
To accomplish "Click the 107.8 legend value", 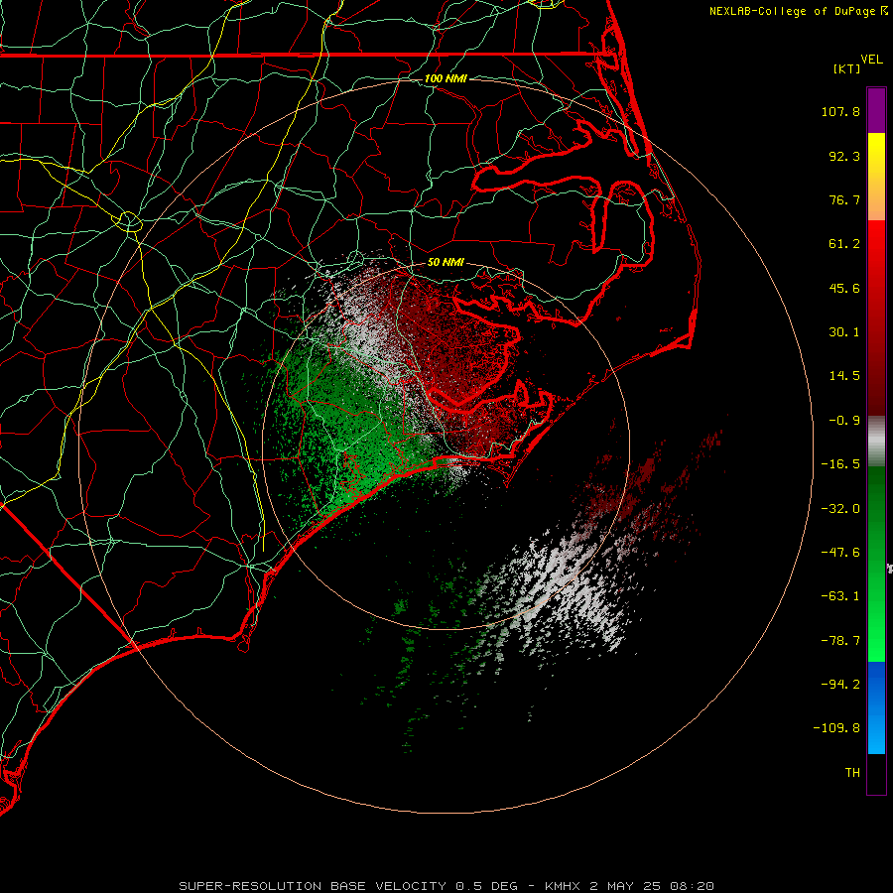I will 840,111.
